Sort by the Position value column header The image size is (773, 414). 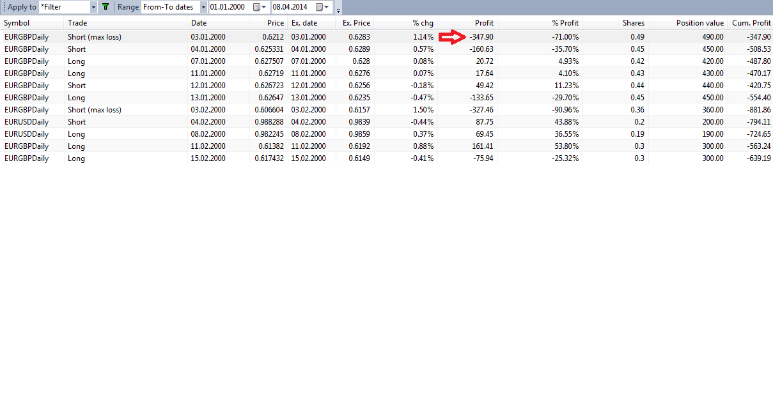click(688, 23)
